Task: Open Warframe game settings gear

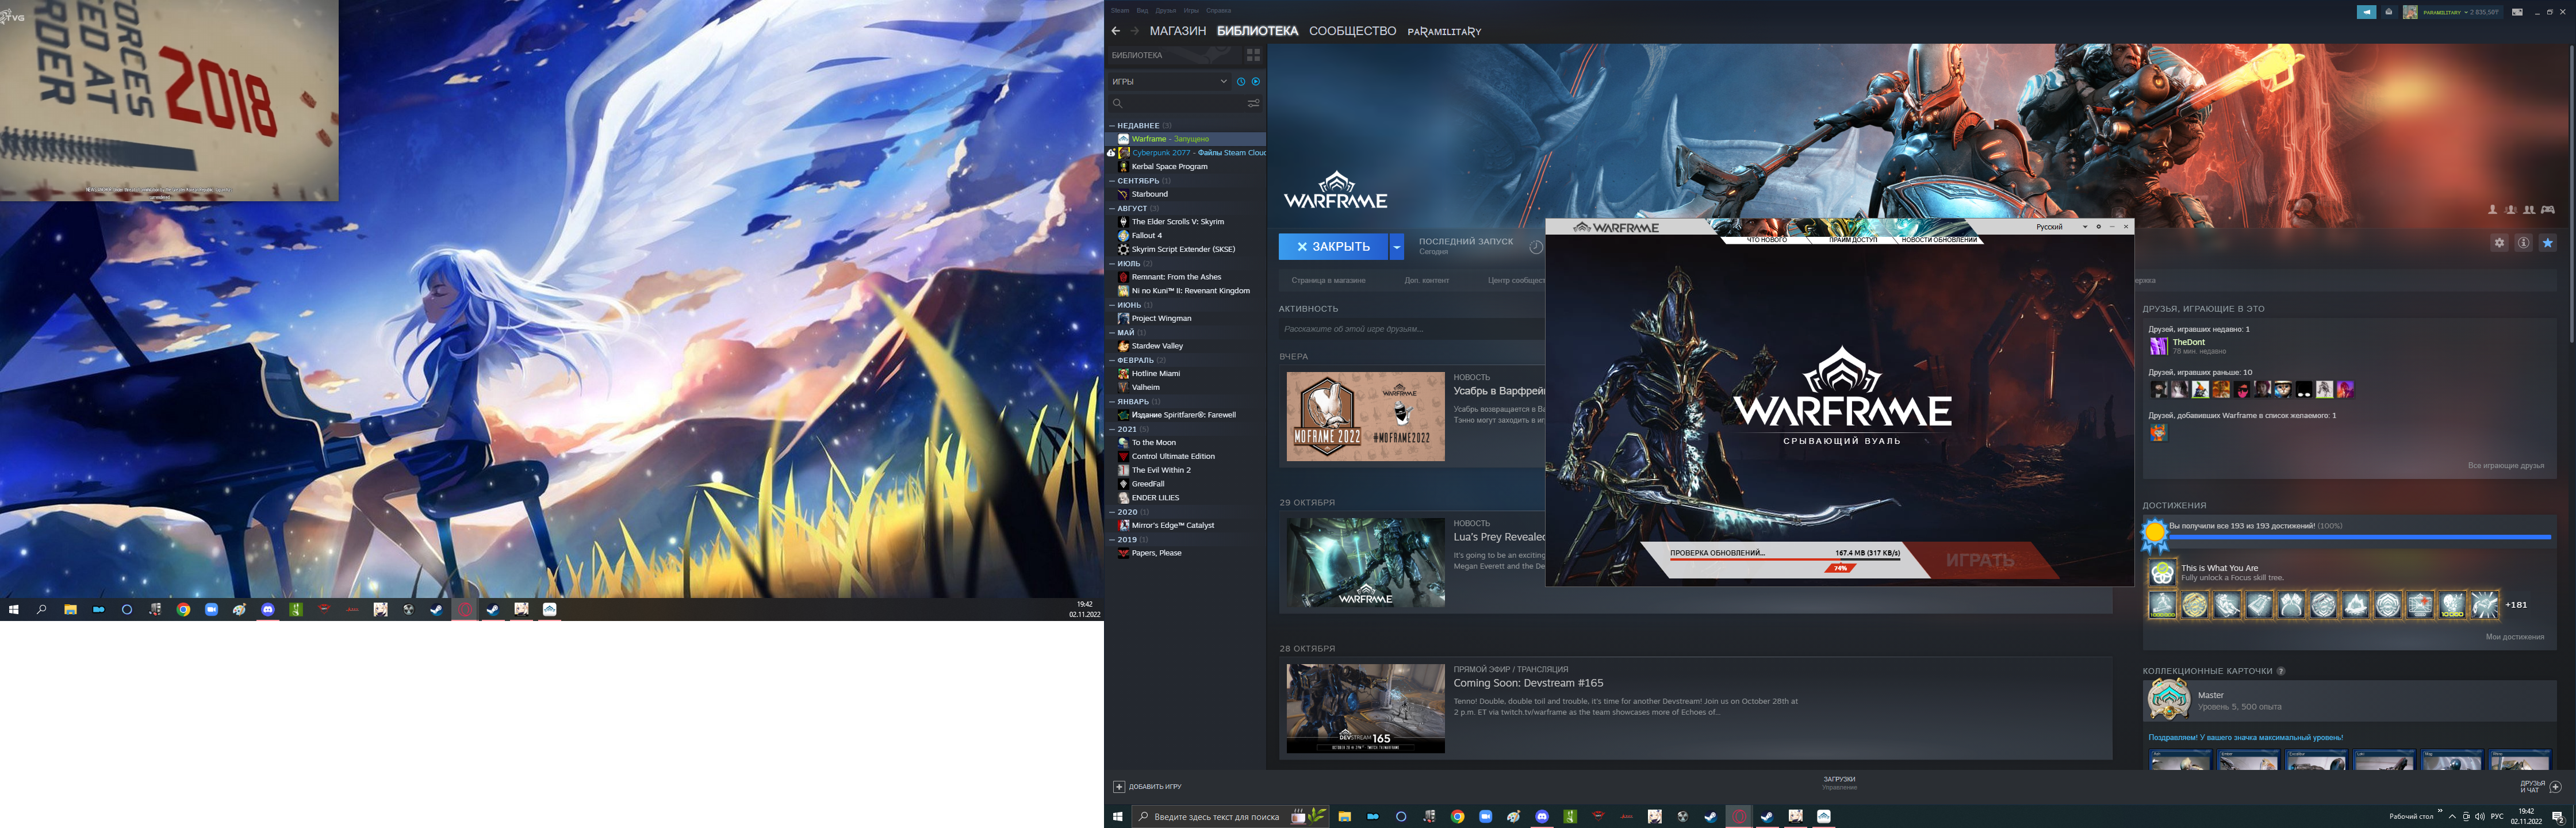Action: coord(2499,243)
